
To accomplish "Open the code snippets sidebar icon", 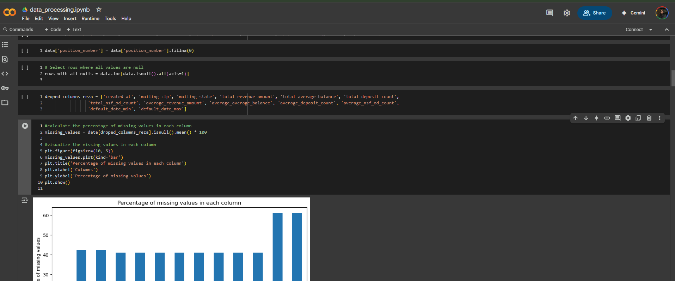I will (x=5, y=74).
